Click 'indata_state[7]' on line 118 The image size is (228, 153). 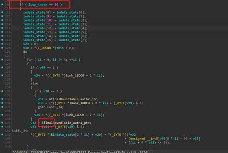[72, 40]
